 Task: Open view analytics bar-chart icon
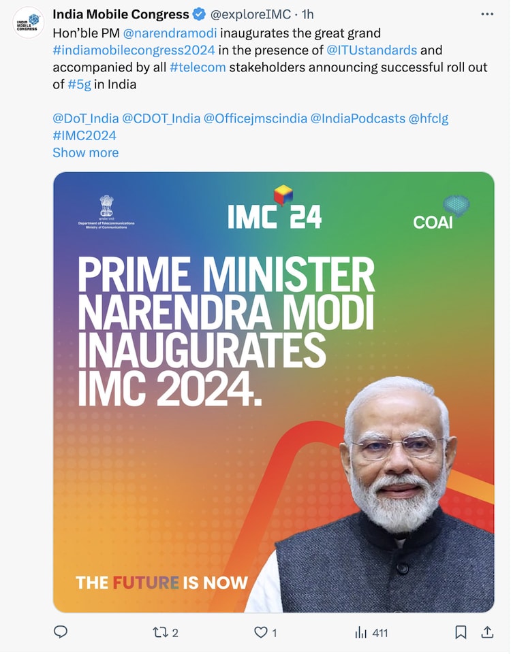click(x=361, y=632)
